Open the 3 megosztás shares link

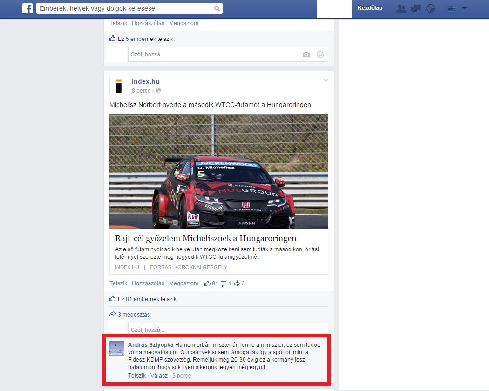pyautogui.click(x=134, y=314)
